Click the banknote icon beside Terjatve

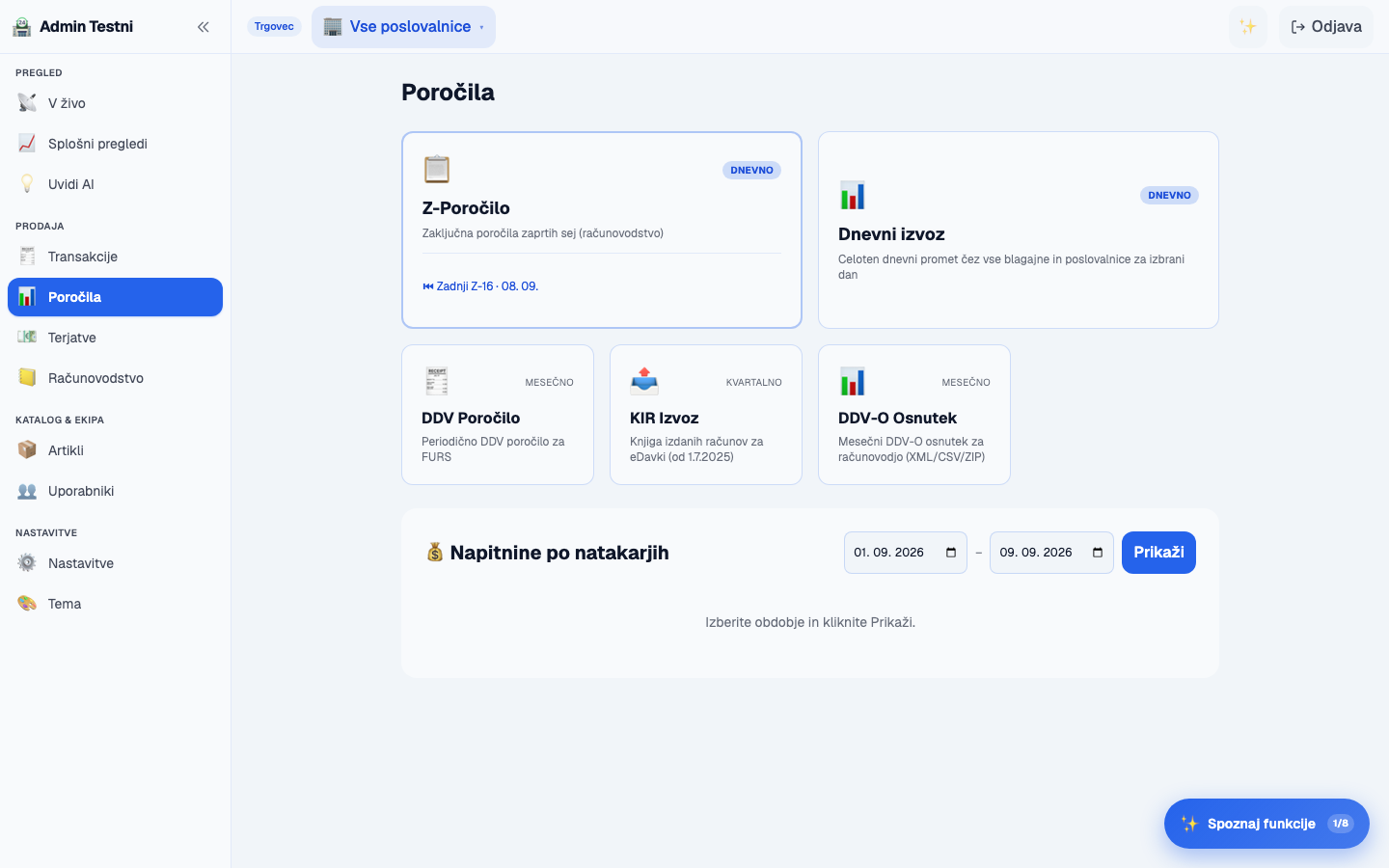(27, 338)
